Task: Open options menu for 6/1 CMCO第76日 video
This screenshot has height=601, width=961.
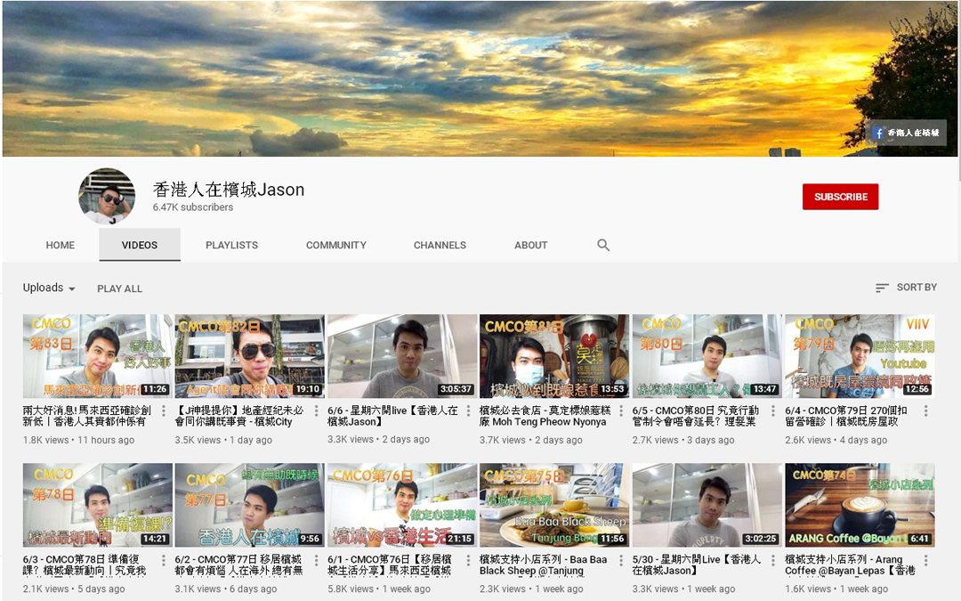Action: tap(468, 560)
